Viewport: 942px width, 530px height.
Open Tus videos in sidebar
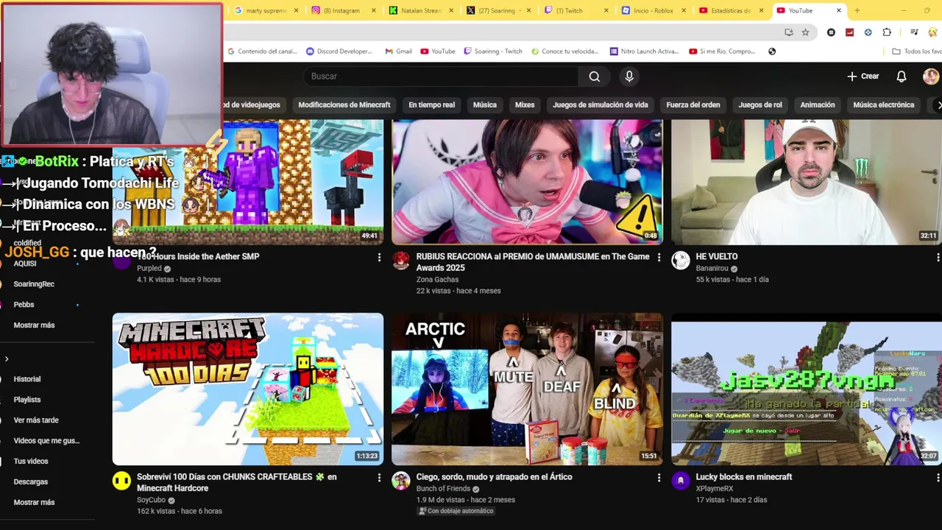(x=31, y=462)
